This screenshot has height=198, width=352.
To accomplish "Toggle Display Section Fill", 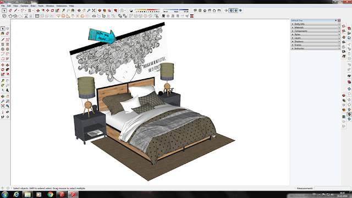I will pos(240,10).
